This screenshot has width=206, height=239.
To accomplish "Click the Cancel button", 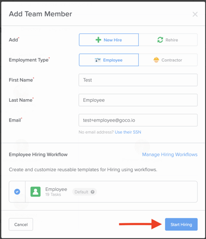I will click(21, 224).
